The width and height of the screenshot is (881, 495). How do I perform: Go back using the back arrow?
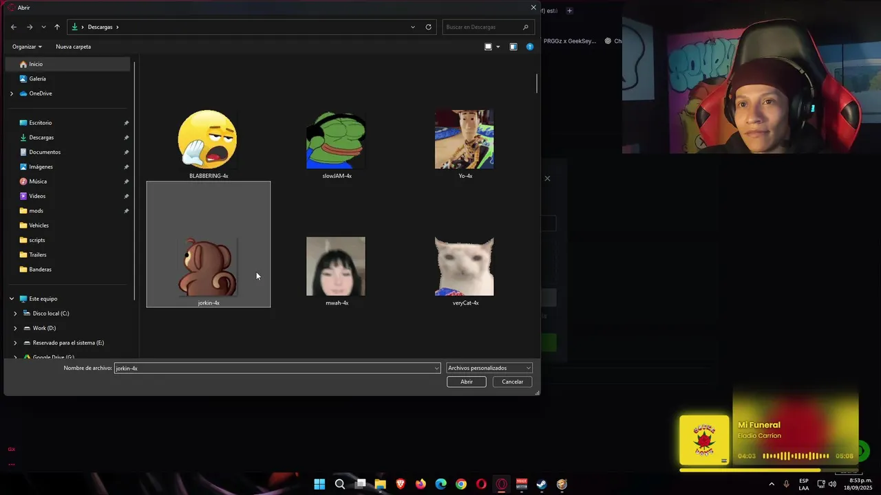pos(14,27)
